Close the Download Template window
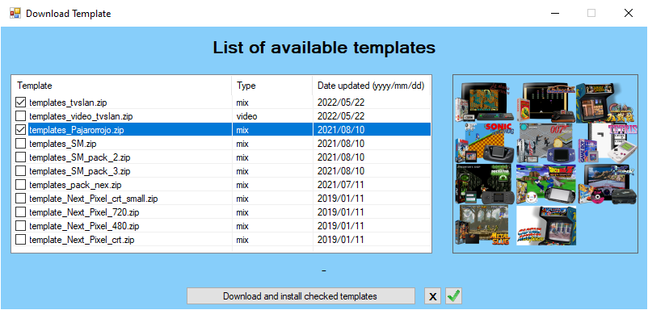This screenshot has height=310, width=648. pos(628,13)
